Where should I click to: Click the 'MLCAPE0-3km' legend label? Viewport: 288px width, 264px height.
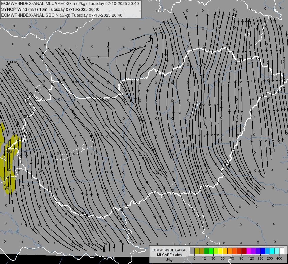click(x=169, y=255)
